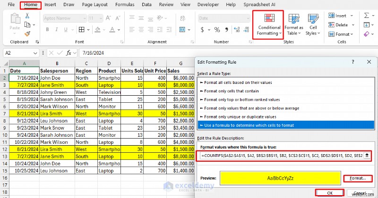This screenshot has height=198, width=378.
Task: Select 'Format only top or bottom ranked values'
Action: pos(286,99)
